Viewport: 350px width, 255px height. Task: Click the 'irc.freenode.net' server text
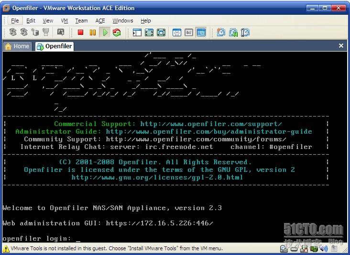click(x=179, y=147)
